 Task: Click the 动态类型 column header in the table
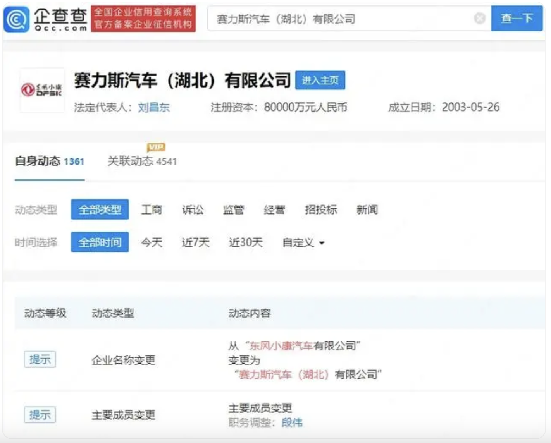pos(113,313)
